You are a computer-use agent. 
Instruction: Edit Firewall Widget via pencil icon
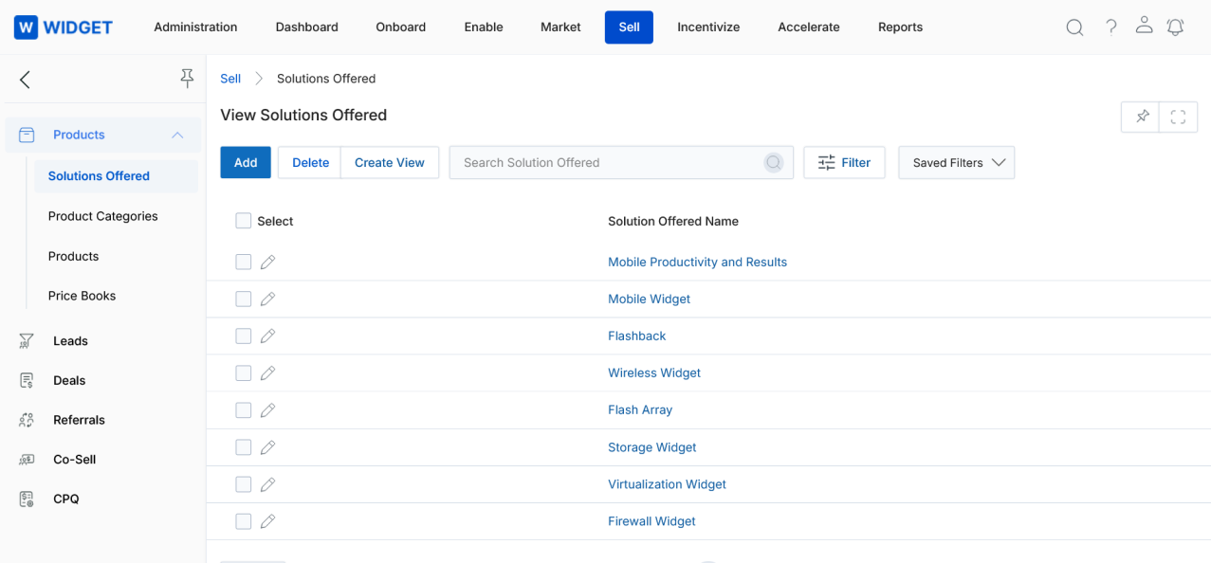[267, 520]
